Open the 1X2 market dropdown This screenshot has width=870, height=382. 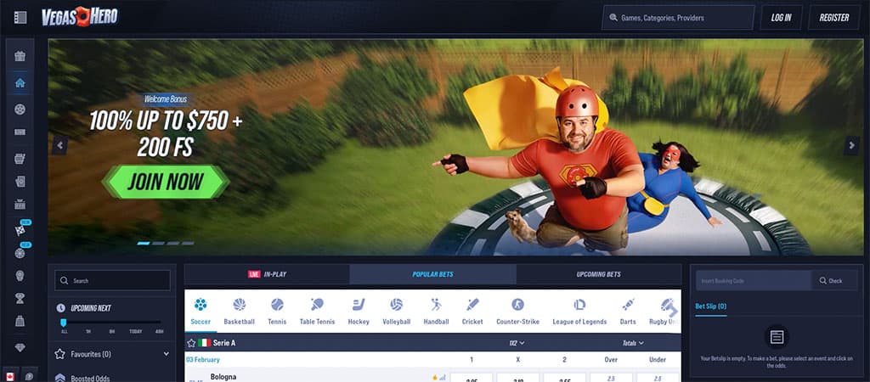tap(517, 343)
